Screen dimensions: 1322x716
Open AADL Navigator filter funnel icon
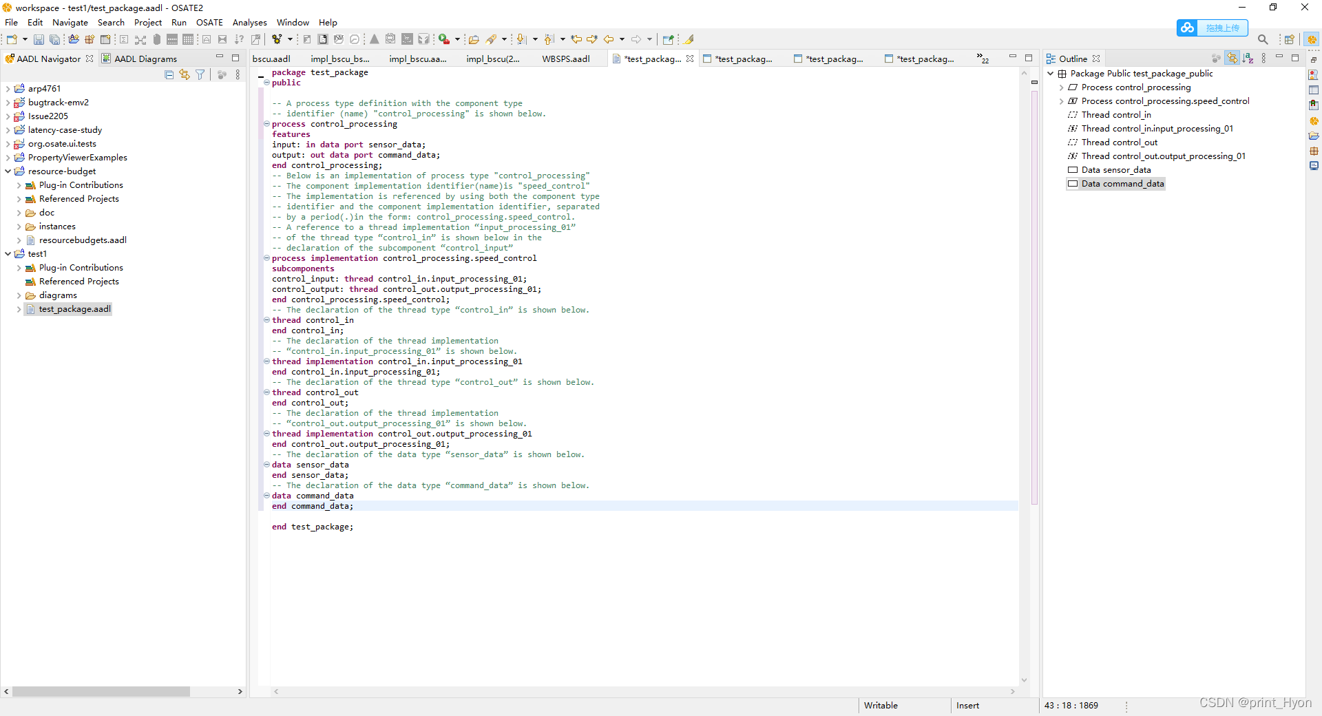pos(200,74)
